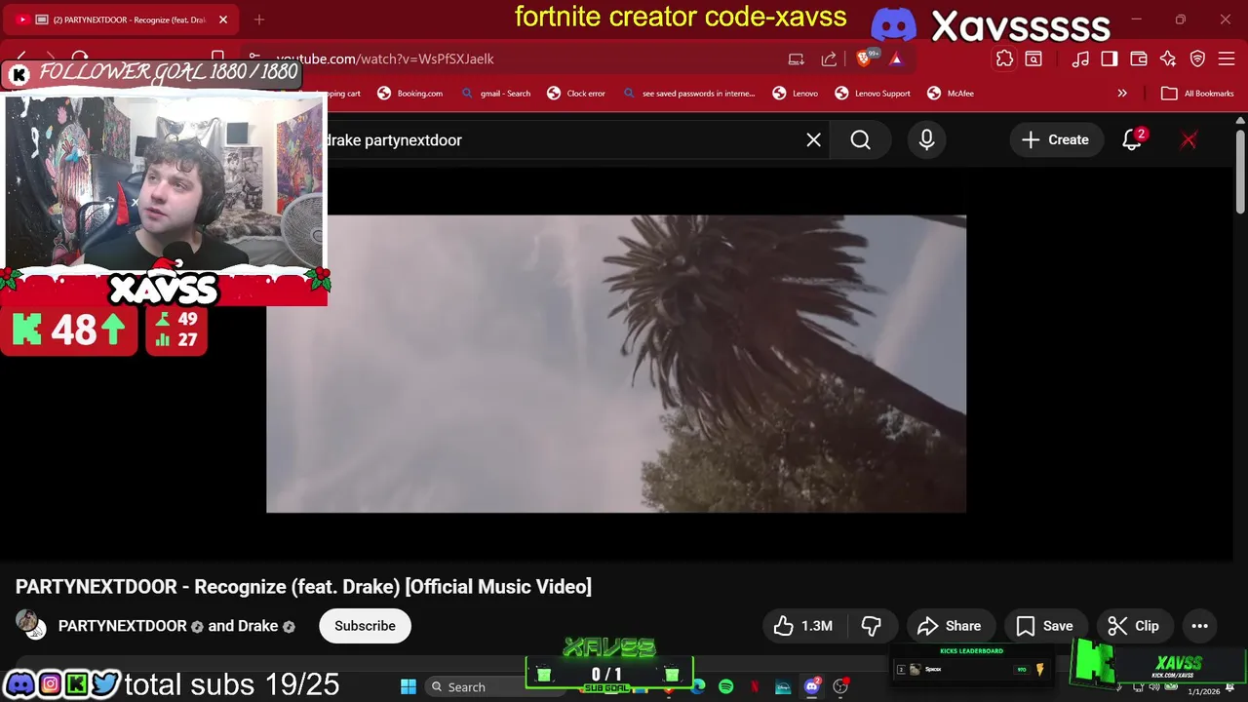
Task: Open the Brave Wallet icon
Action: click(x=1139, y=58)
